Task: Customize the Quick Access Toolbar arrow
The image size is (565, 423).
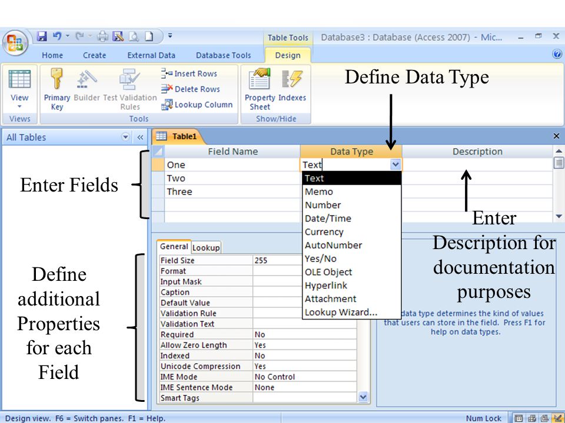Action: tap(170, 36)
